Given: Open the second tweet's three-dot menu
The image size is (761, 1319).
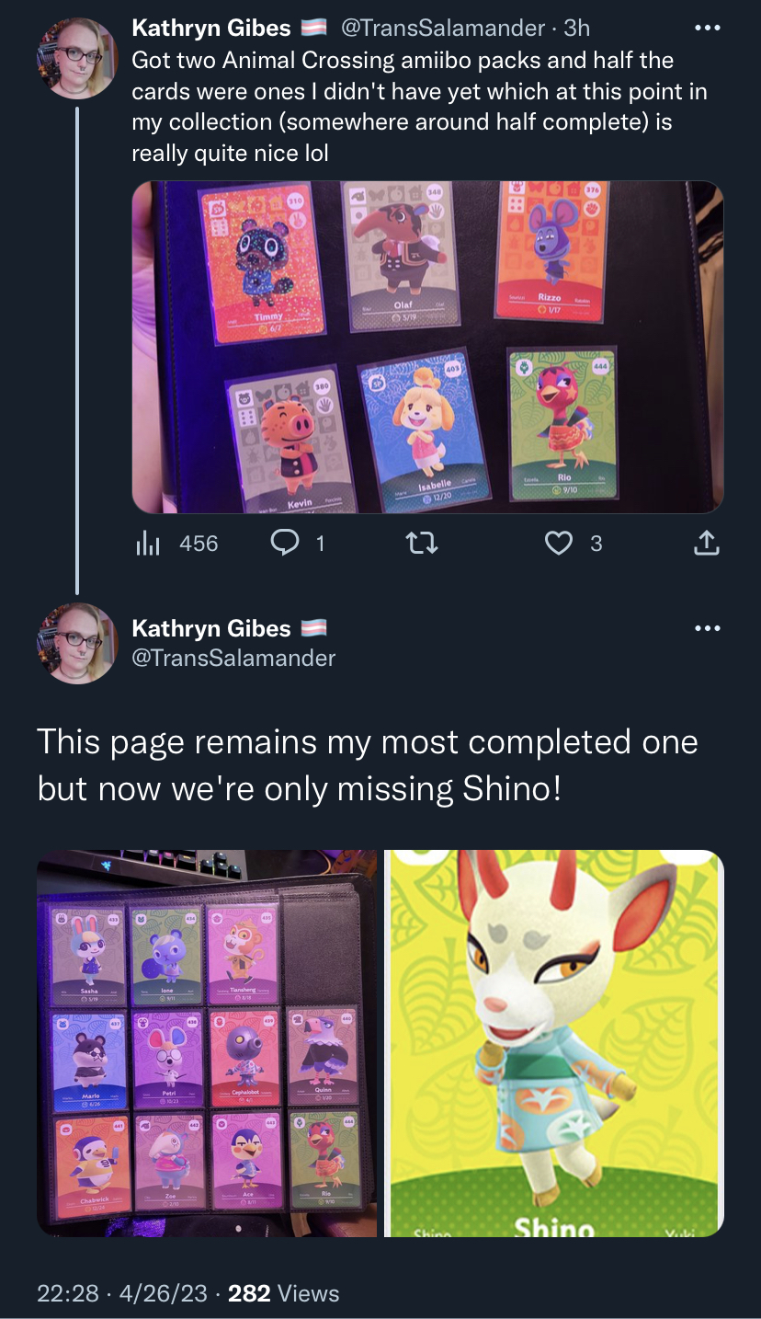Looking at the screenshot, I should (707, 629).
